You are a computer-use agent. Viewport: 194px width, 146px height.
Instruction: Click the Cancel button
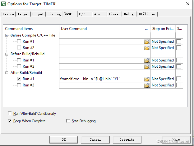click(x=95, y=139)
